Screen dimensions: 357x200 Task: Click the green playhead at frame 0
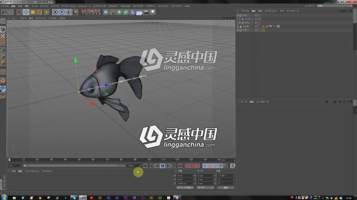[x=9, y=160]
